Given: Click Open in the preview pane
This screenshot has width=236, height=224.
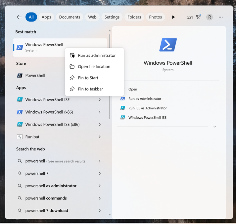Looking at the screenshot, I should tap(133, 89).
